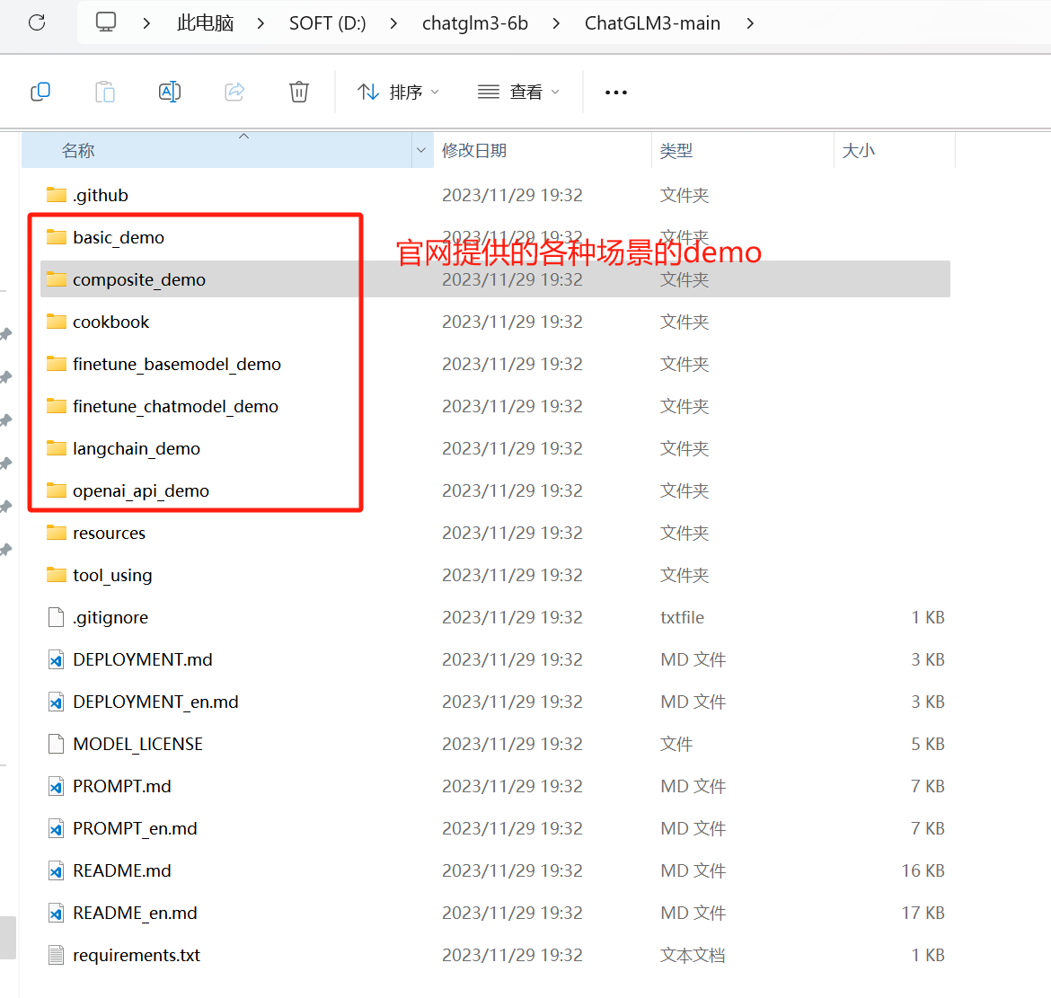Select the .github folder icon
This screenshot has width=1051, height=998.
coord(57,195)
